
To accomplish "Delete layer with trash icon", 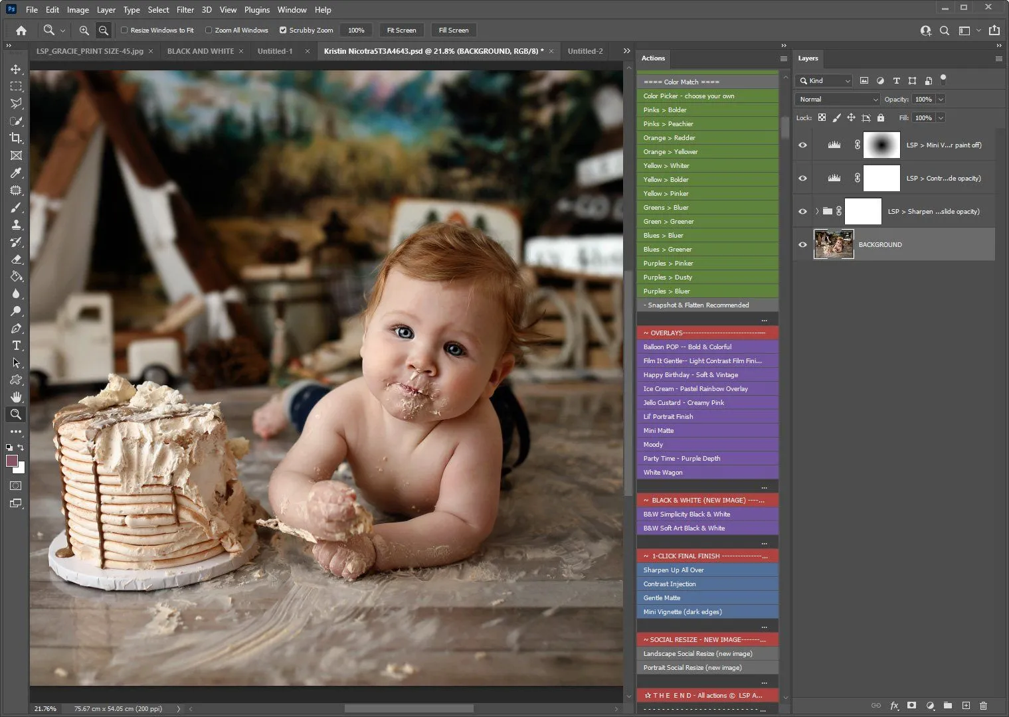I will (x=983, y=705).
